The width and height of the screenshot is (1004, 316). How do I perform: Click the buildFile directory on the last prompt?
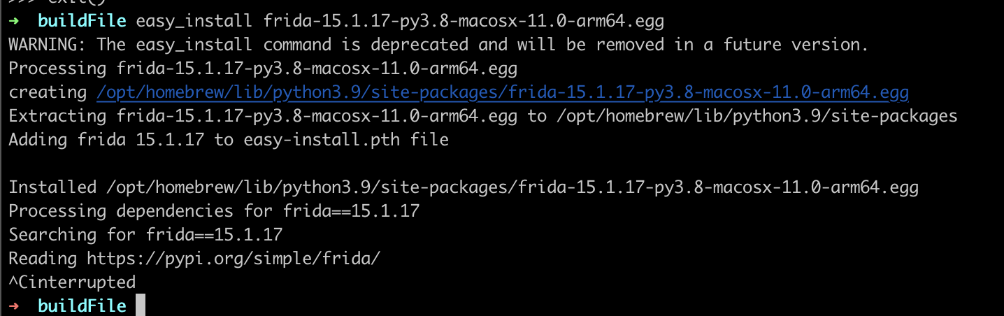[x=82, y=306]
